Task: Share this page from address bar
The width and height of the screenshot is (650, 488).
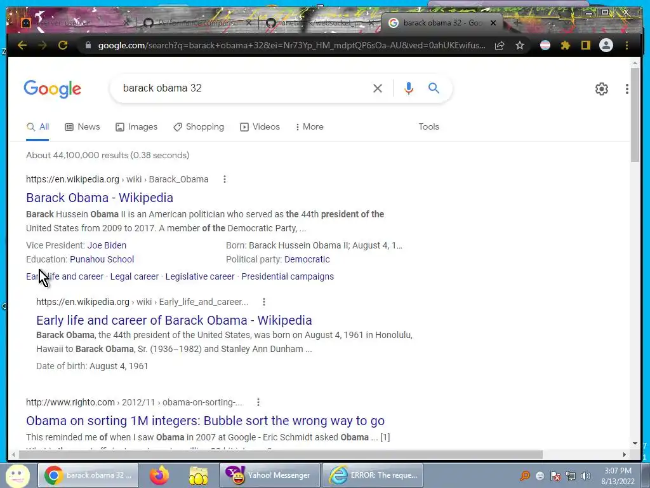Action: point(500,45)
